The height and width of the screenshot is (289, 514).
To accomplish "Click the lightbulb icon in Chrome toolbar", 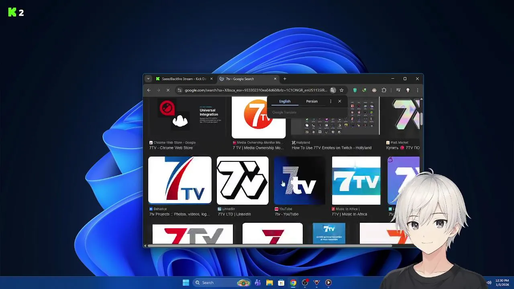I will click(408, 90).
